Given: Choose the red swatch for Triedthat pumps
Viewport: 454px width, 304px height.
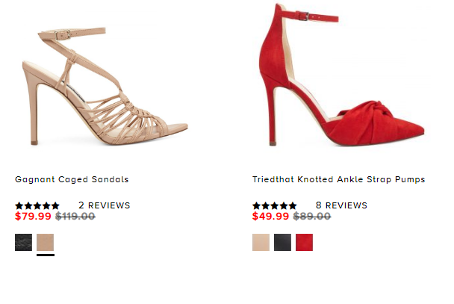Looking at the screenshot, I should point(305,242).
